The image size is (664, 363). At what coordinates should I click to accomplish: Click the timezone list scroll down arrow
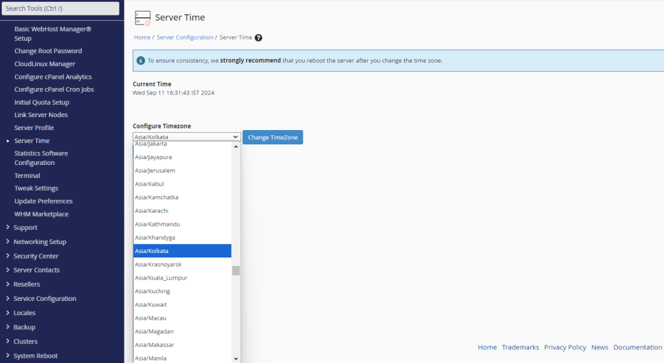point(236,358)
